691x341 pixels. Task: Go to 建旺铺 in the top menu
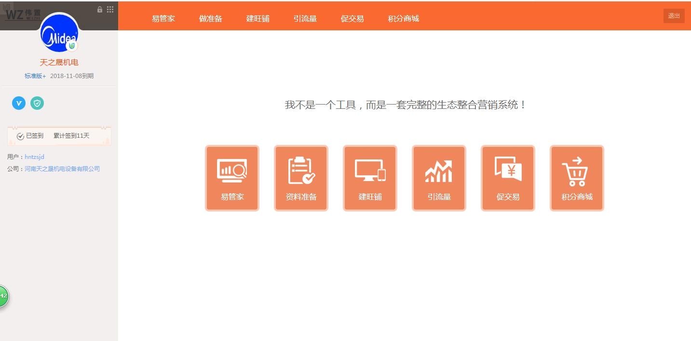[x=257, y=19]
